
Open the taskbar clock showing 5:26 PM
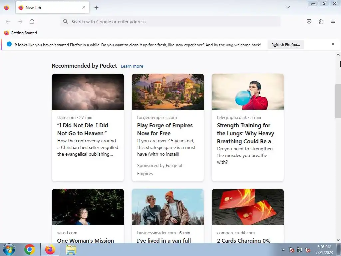(x=324, y=250)
